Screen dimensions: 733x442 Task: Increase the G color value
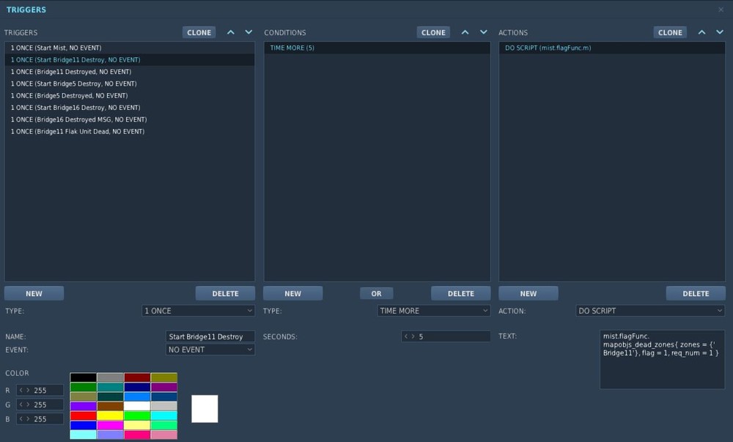[28, 405]
